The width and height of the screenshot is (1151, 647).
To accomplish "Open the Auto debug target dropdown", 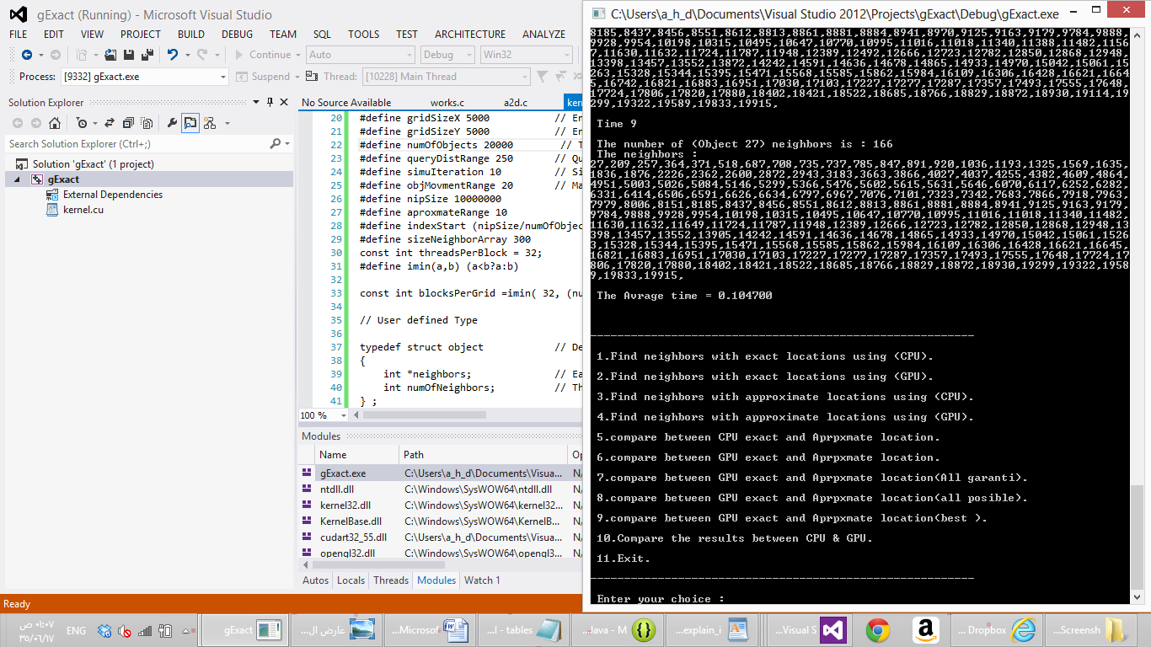I will pos(361,55).
